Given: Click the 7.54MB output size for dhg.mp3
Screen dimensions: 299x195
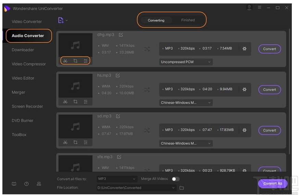Looking at the screenshot, I should click(x=226, y=48).
